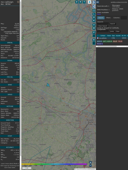Click the H map button
This screenshot has height=170, width=128.
[80, 2]
